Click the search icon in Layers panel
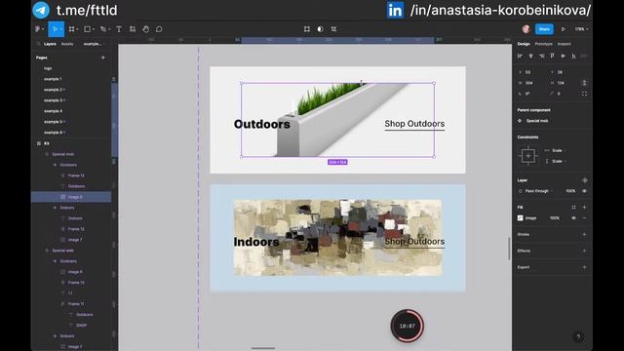The width and height of the screenshot is (624, 351). coord(38,44)
